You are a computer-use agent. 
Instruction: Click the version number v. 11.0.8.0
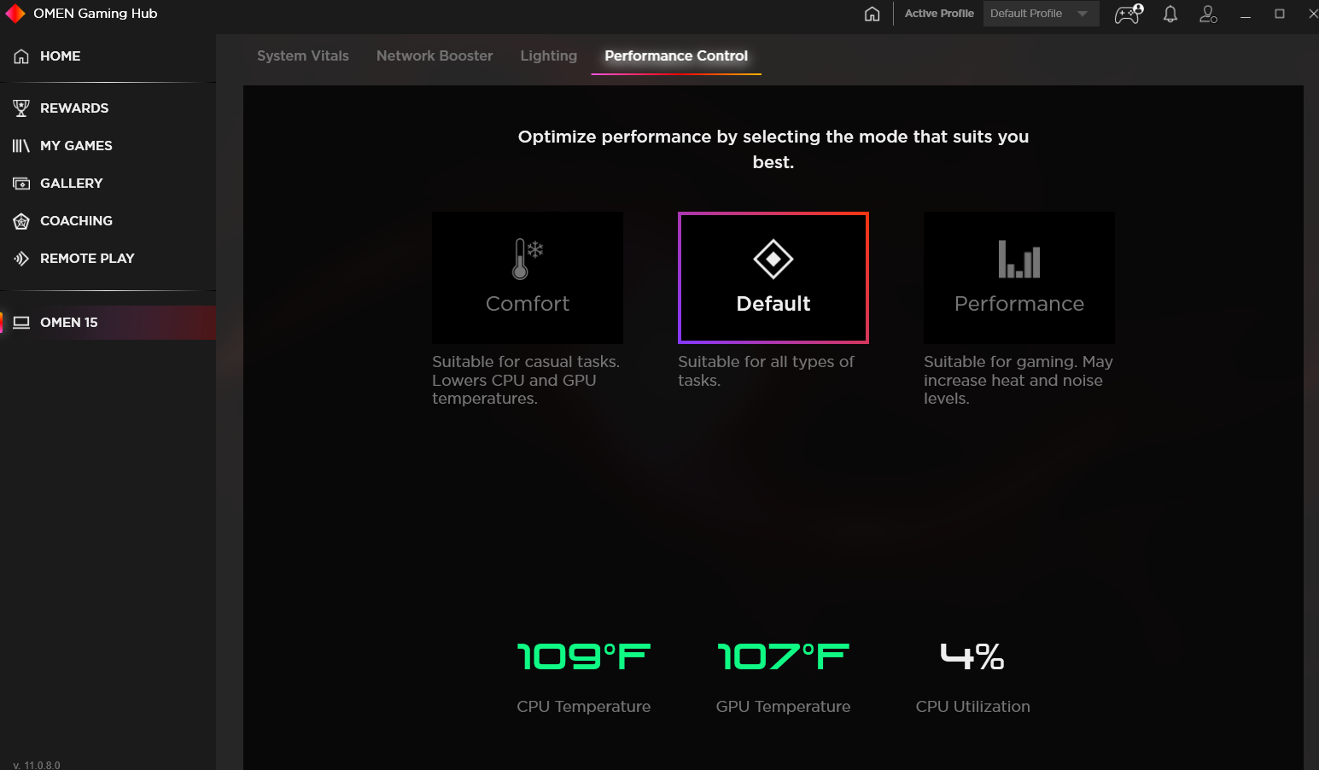[35, 764]
